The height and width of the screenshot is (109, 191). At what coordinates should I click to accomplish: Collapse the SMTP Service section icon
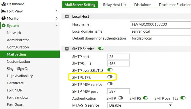[67, 49]
